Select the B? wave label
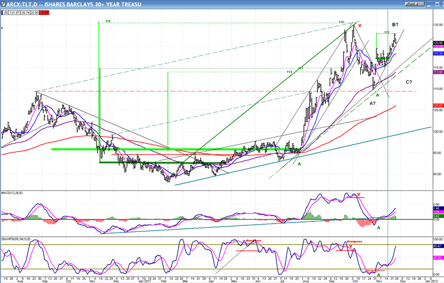The height and width of the screenshot is (283, 444). pos(396,25)
